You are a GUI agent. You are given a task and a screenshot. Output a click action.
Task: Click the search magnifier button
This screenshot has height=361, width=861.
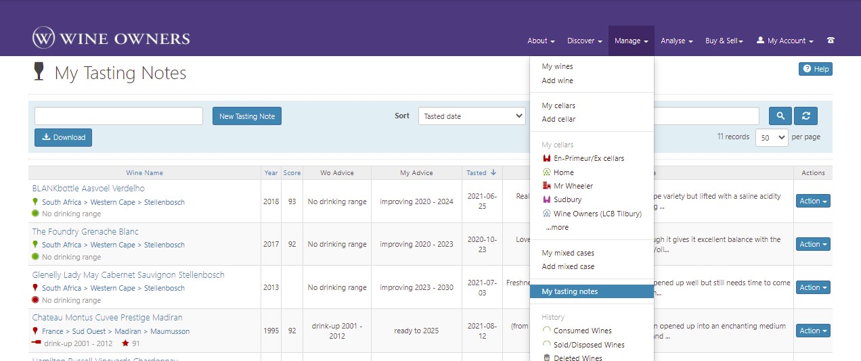click(x=780, y=116)
